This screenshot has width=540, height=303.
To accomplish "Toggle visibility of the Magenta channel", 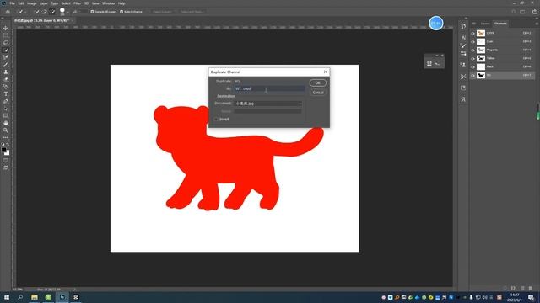I will tap(472, 50).
